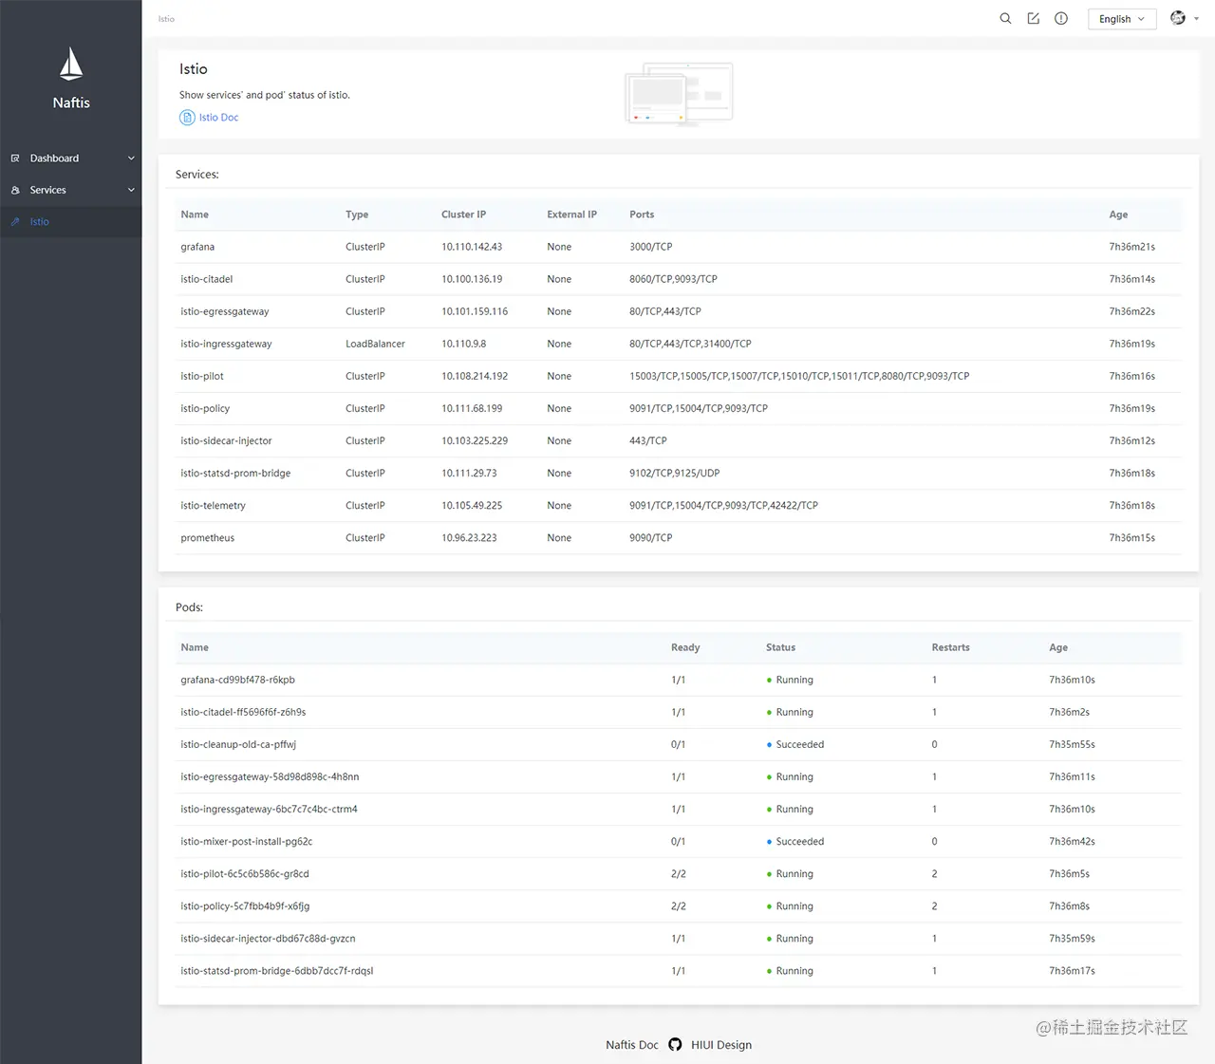Viewport: 1215px width, 1064px height.
Task: Click the Naftis sailboat logo
Action: point(71,64)
